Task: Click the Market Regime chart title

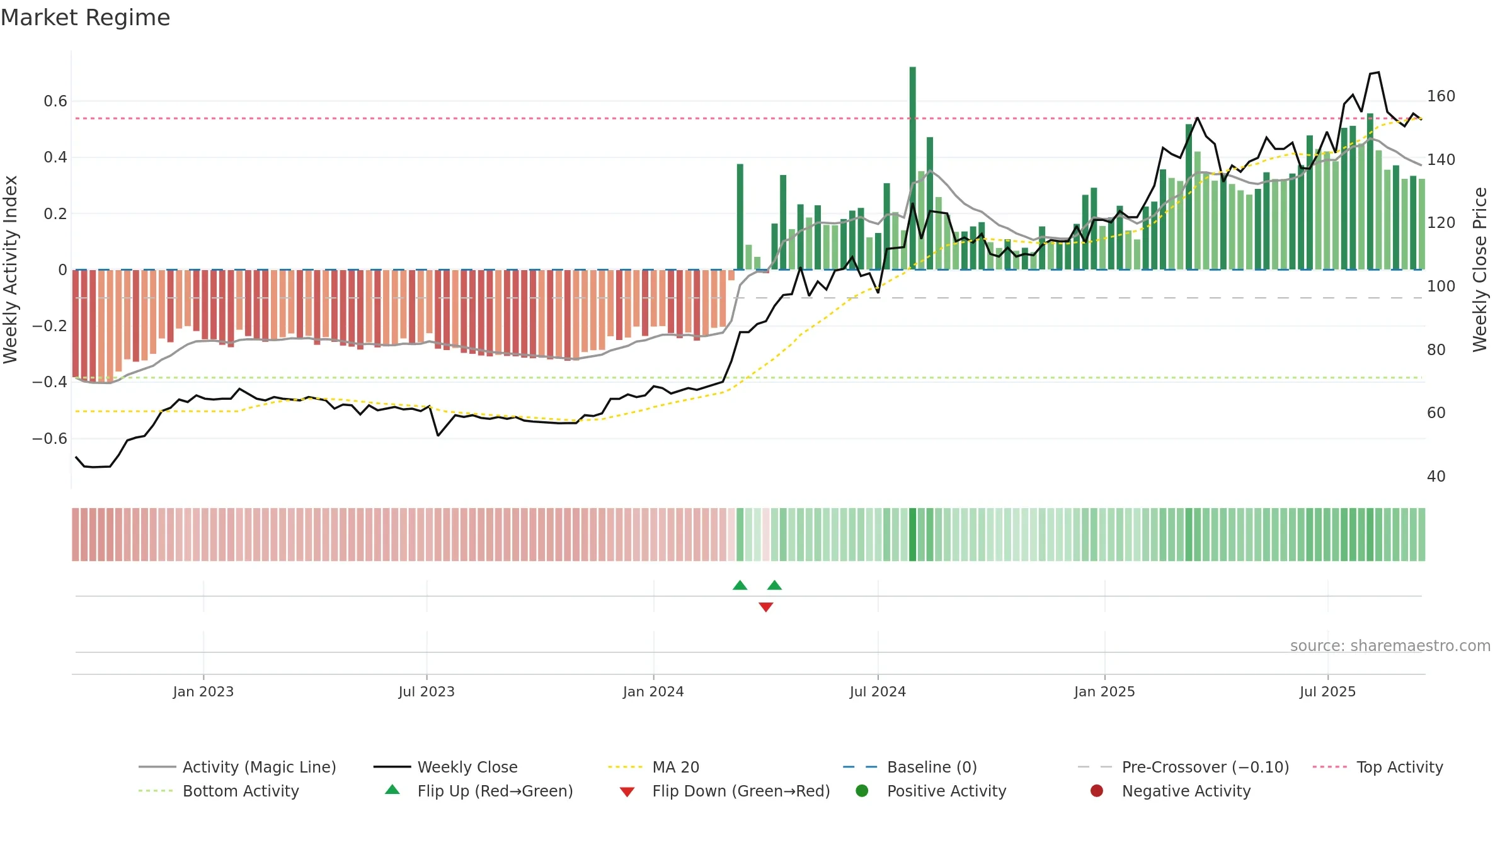Action: click(85, 18)
